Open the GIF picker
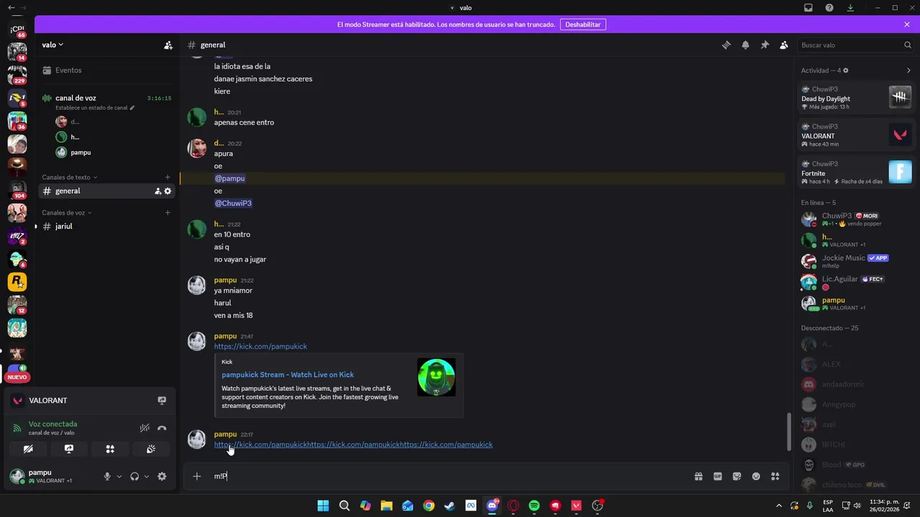The height and width of the screenshot is (517, 920). [x=717, y=476]
